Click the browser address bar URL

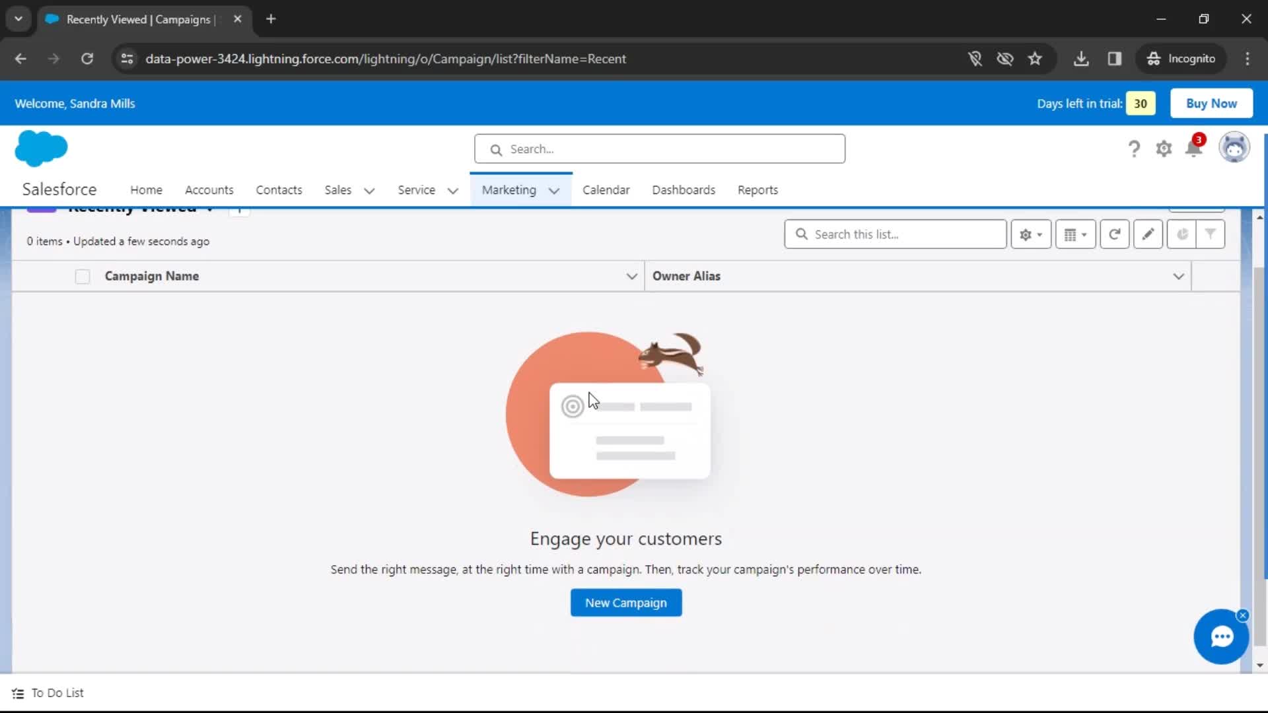click(386, 59)
